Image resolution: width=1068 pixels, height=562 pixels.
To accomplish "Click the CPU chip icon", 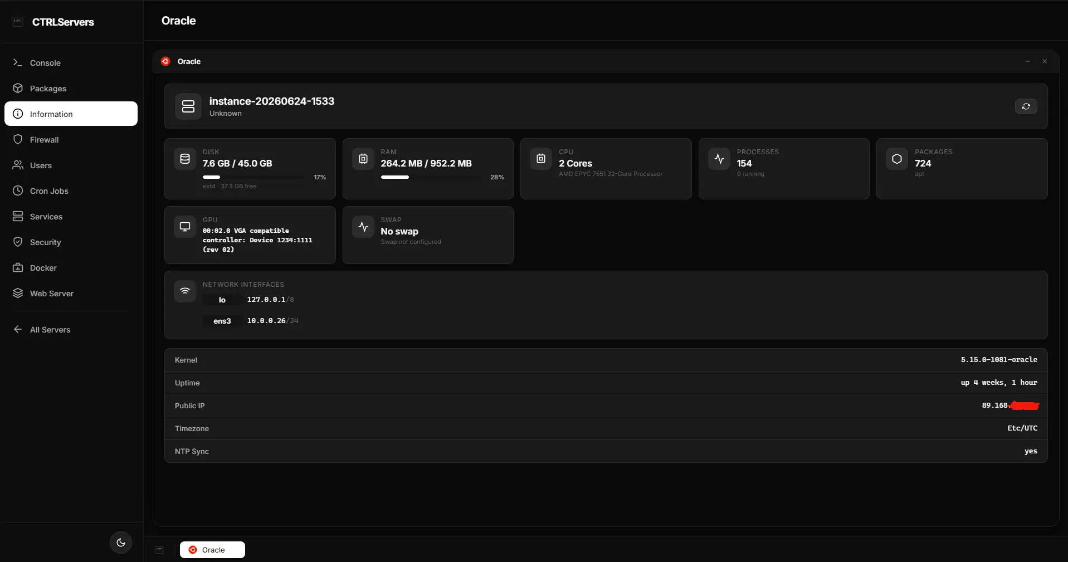I will pos(541,159).
